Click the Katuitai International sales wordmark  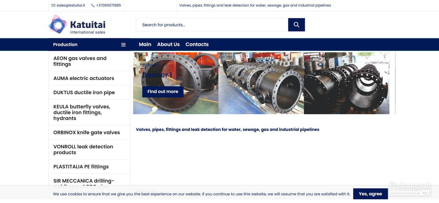(88, 27)
